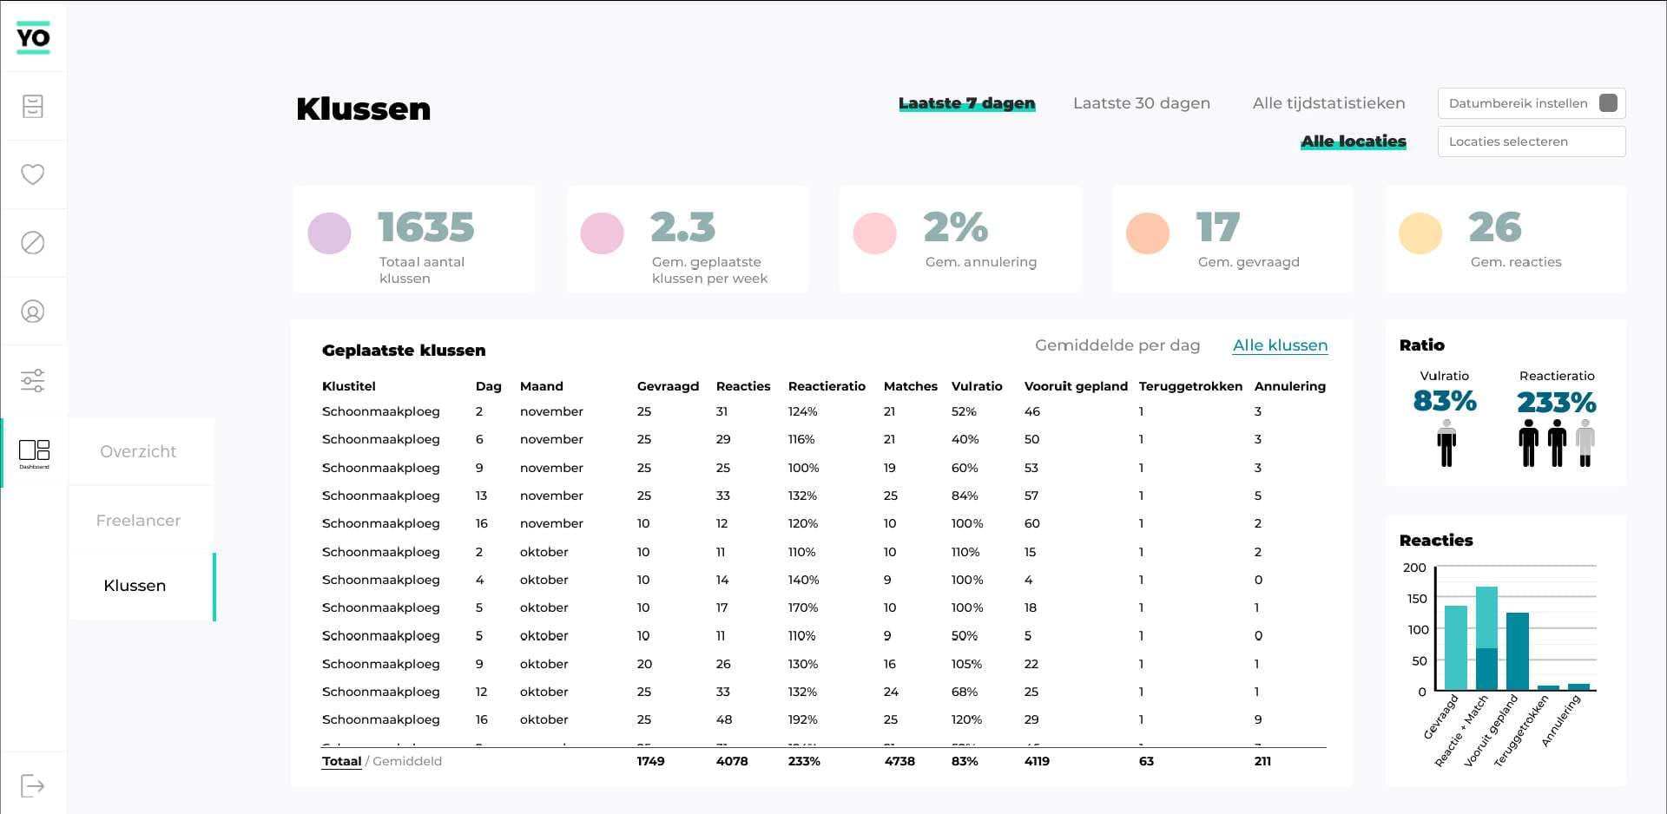The height and width of the screenshot is (814, 1667).
Task: Click the calendar icon in Datumbereik instellen
Action: tap(1608, 103)
